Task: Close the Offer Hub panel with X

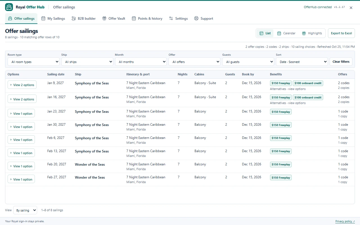Action: tap(351, 8)
